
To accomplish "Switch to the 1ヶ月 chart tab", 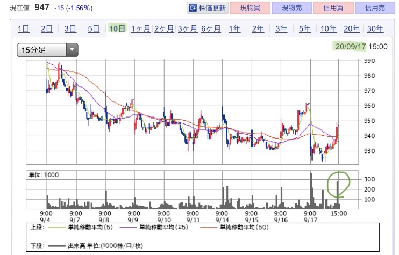I will pyautogui.click(x=141, y=28).
